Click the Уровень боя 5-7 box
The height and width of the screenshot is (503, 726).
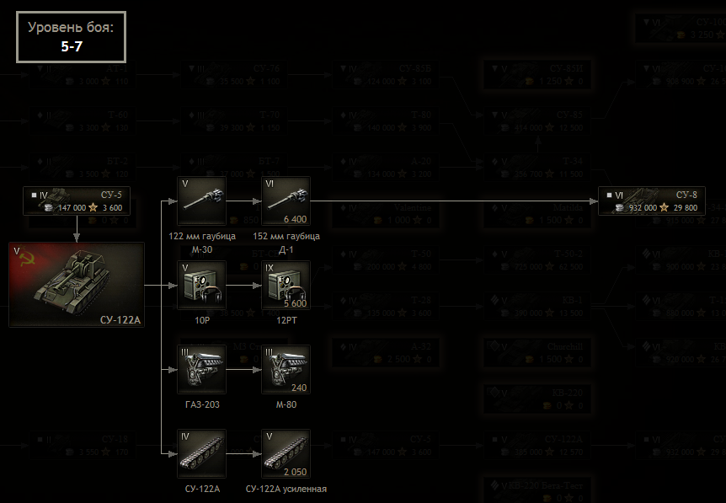(72, 37)
